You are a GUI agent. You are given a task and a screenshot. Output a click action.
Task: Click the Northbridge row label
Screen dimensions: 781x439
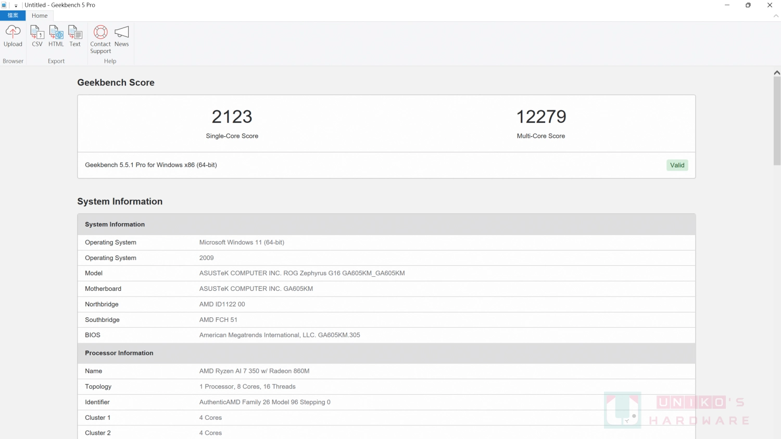point(102,304)
